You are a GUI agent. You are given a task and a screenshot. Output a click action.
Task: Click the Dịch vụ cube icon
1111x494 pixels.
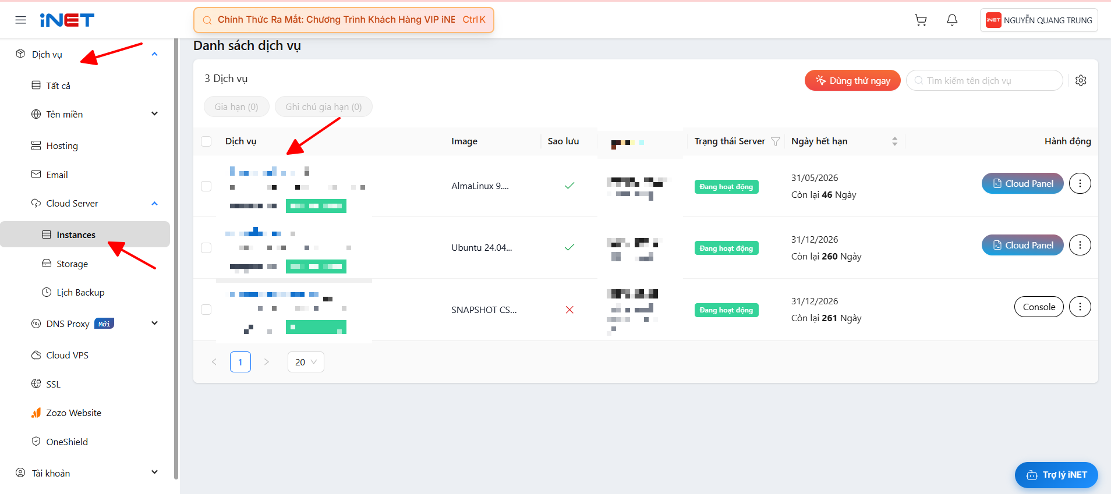coord(20,54)
